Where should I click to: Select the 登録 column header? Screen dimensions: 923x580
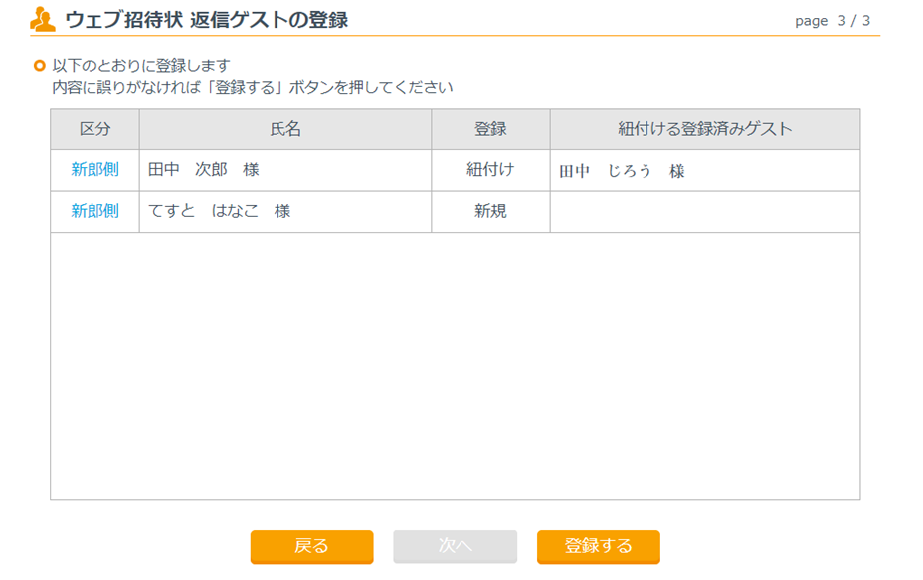click(490, 129)
